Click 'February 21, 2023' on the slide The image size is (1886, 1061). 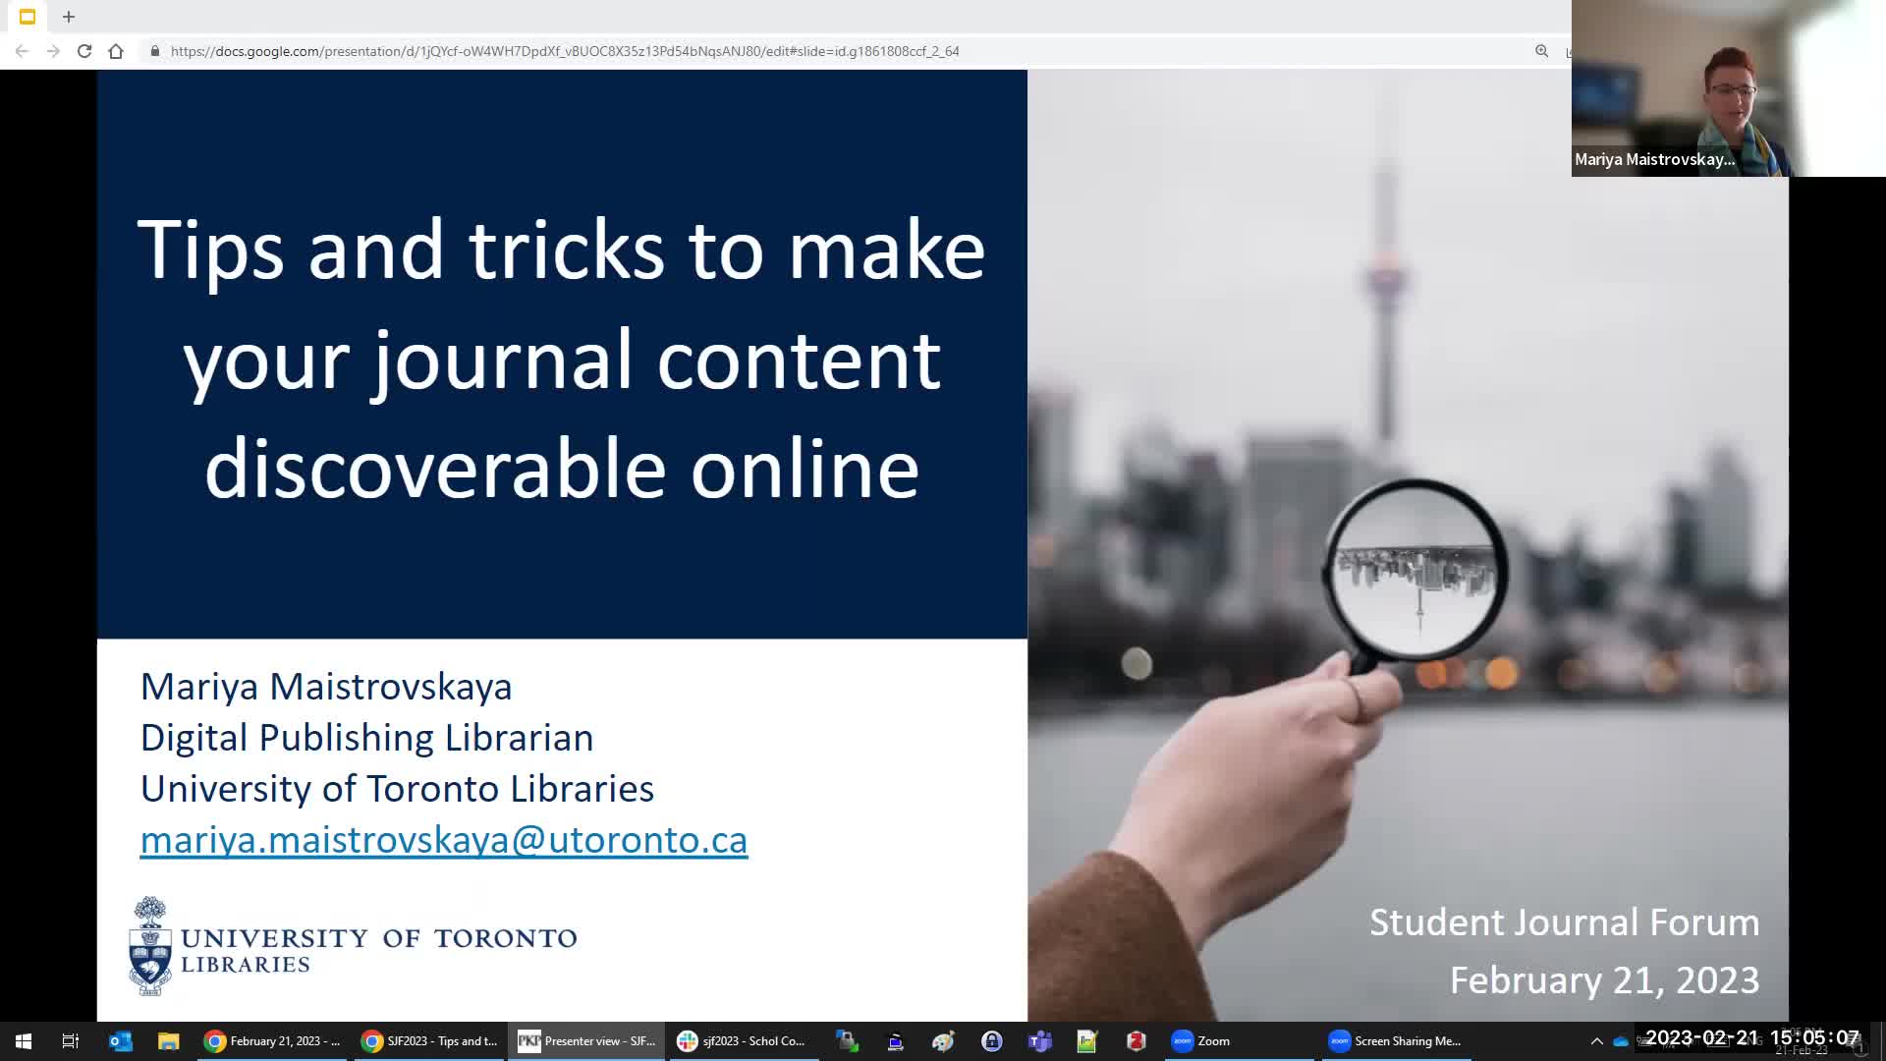pyautogui.click(x=1605, y=980)
